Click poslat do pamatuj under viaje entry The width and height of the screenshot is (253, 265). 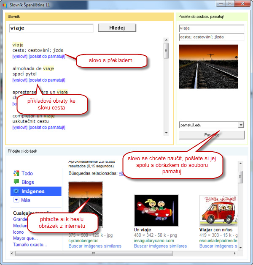point(47,57)
